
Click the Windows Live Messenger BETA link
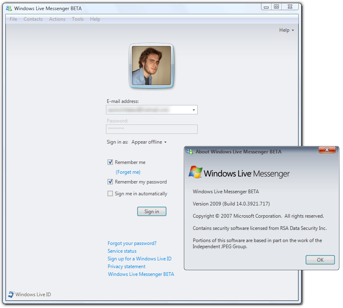click(x=141, y=274)
